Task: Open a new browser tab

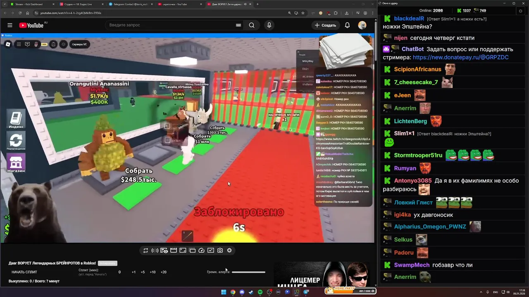Action: (257, 4)
